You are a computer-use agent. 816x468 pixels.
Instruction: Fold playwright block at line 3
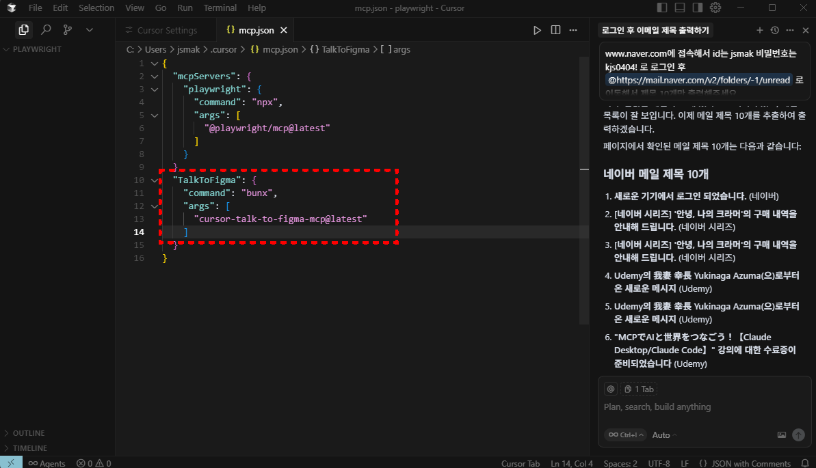click(155, 90)
